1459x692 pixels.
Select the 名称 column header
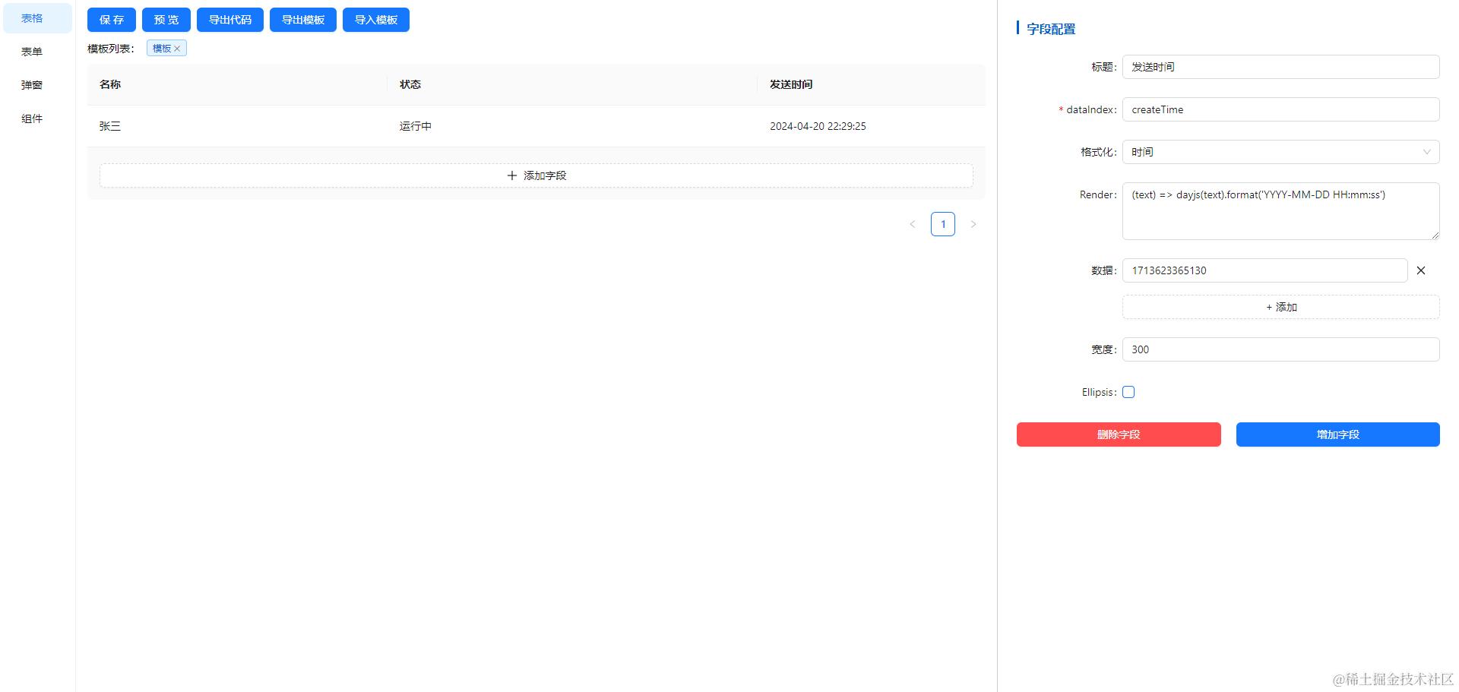237,84
